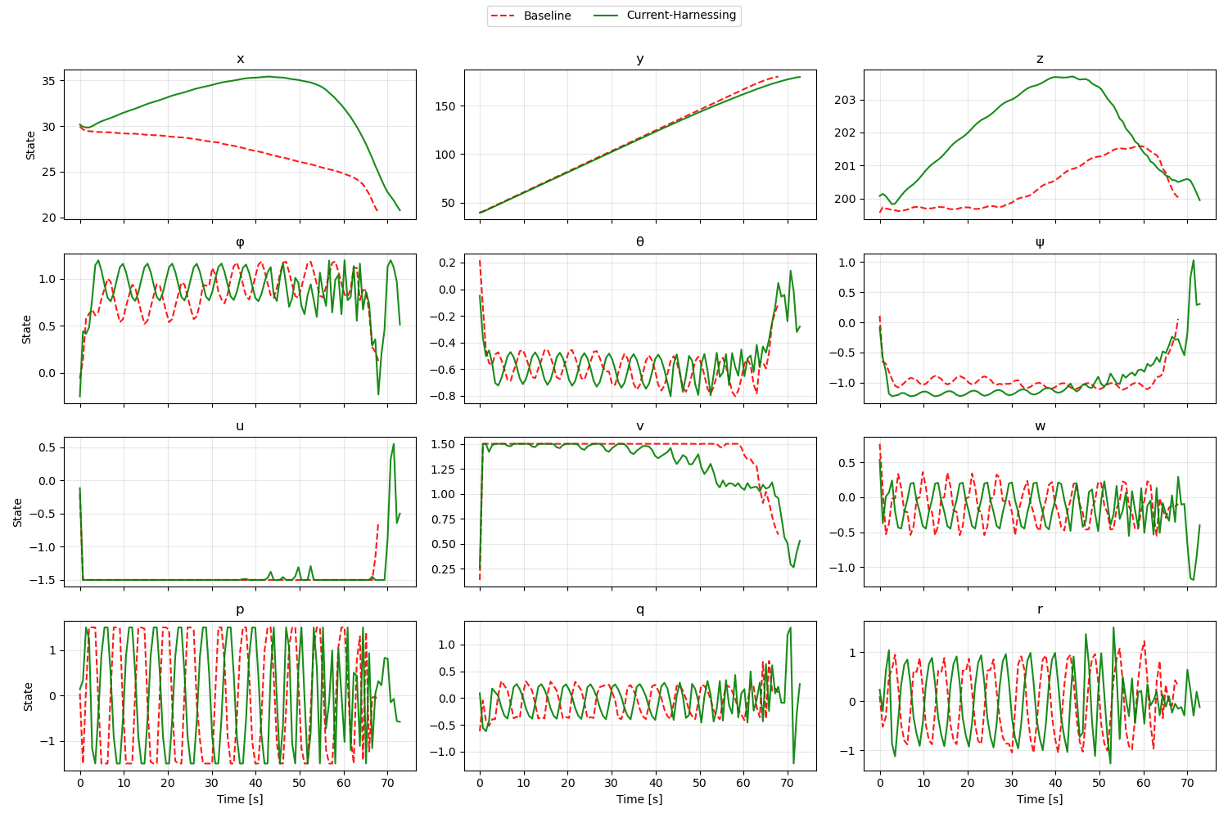Viewport: 1228px width, 818px height.
Task: Click the 'State' axis label of p plot
Action: [x=28, y=696]
